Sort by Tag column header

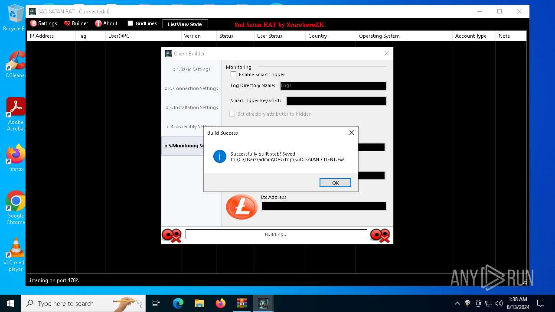[90, 36]
